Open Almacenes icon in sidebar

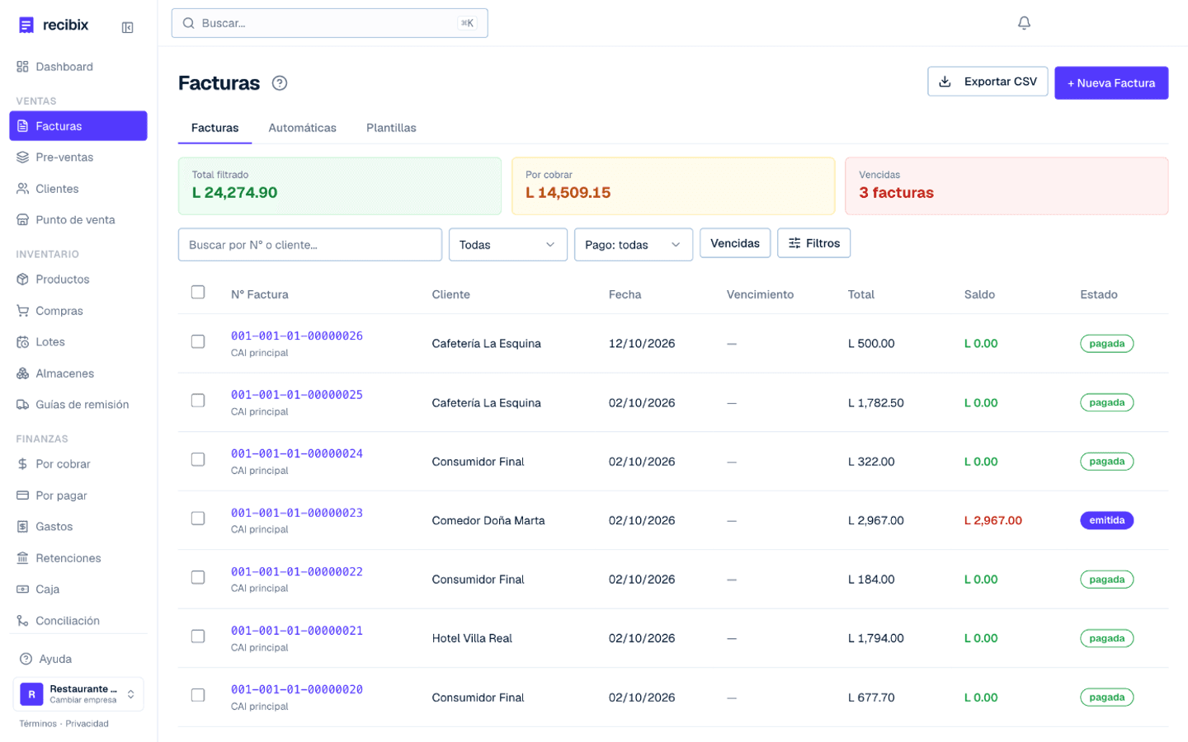[x=22, y=373]
